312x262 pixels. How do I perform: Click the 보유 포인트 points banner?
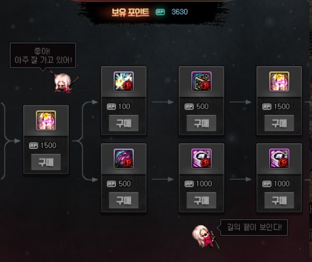click(150, 12)
